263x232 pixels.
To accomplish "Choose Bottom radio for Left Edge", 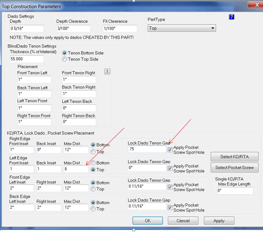I will pyautogui.click(x=93, y=163).
